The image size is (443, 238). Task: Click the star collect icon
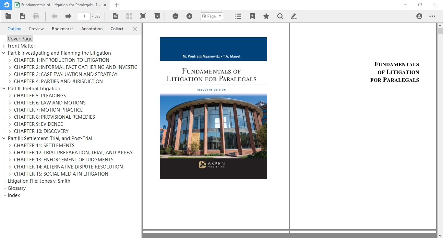click(x=266, y=16)
